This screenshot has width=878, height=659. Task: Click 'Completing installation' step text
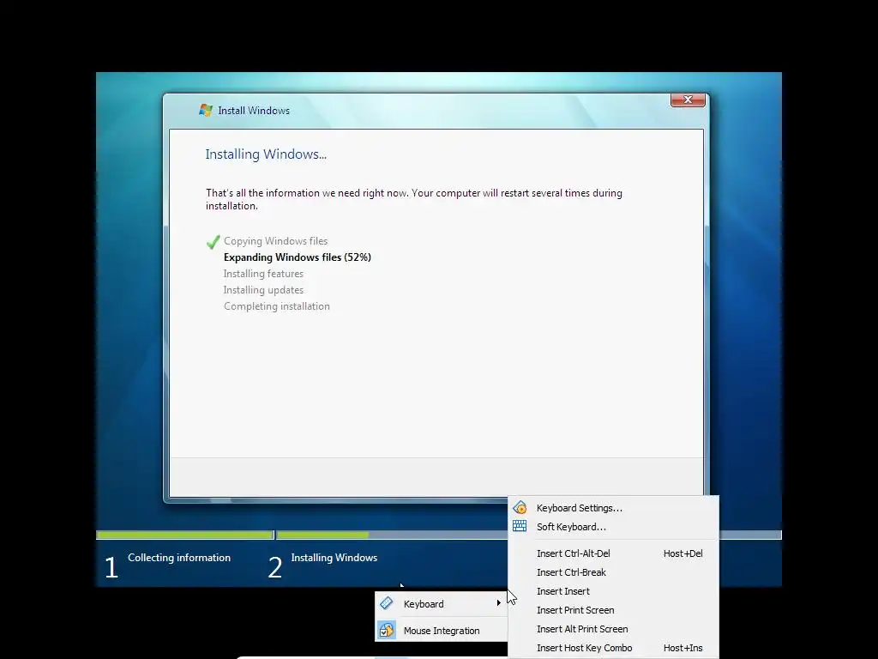tap(277, 306)
